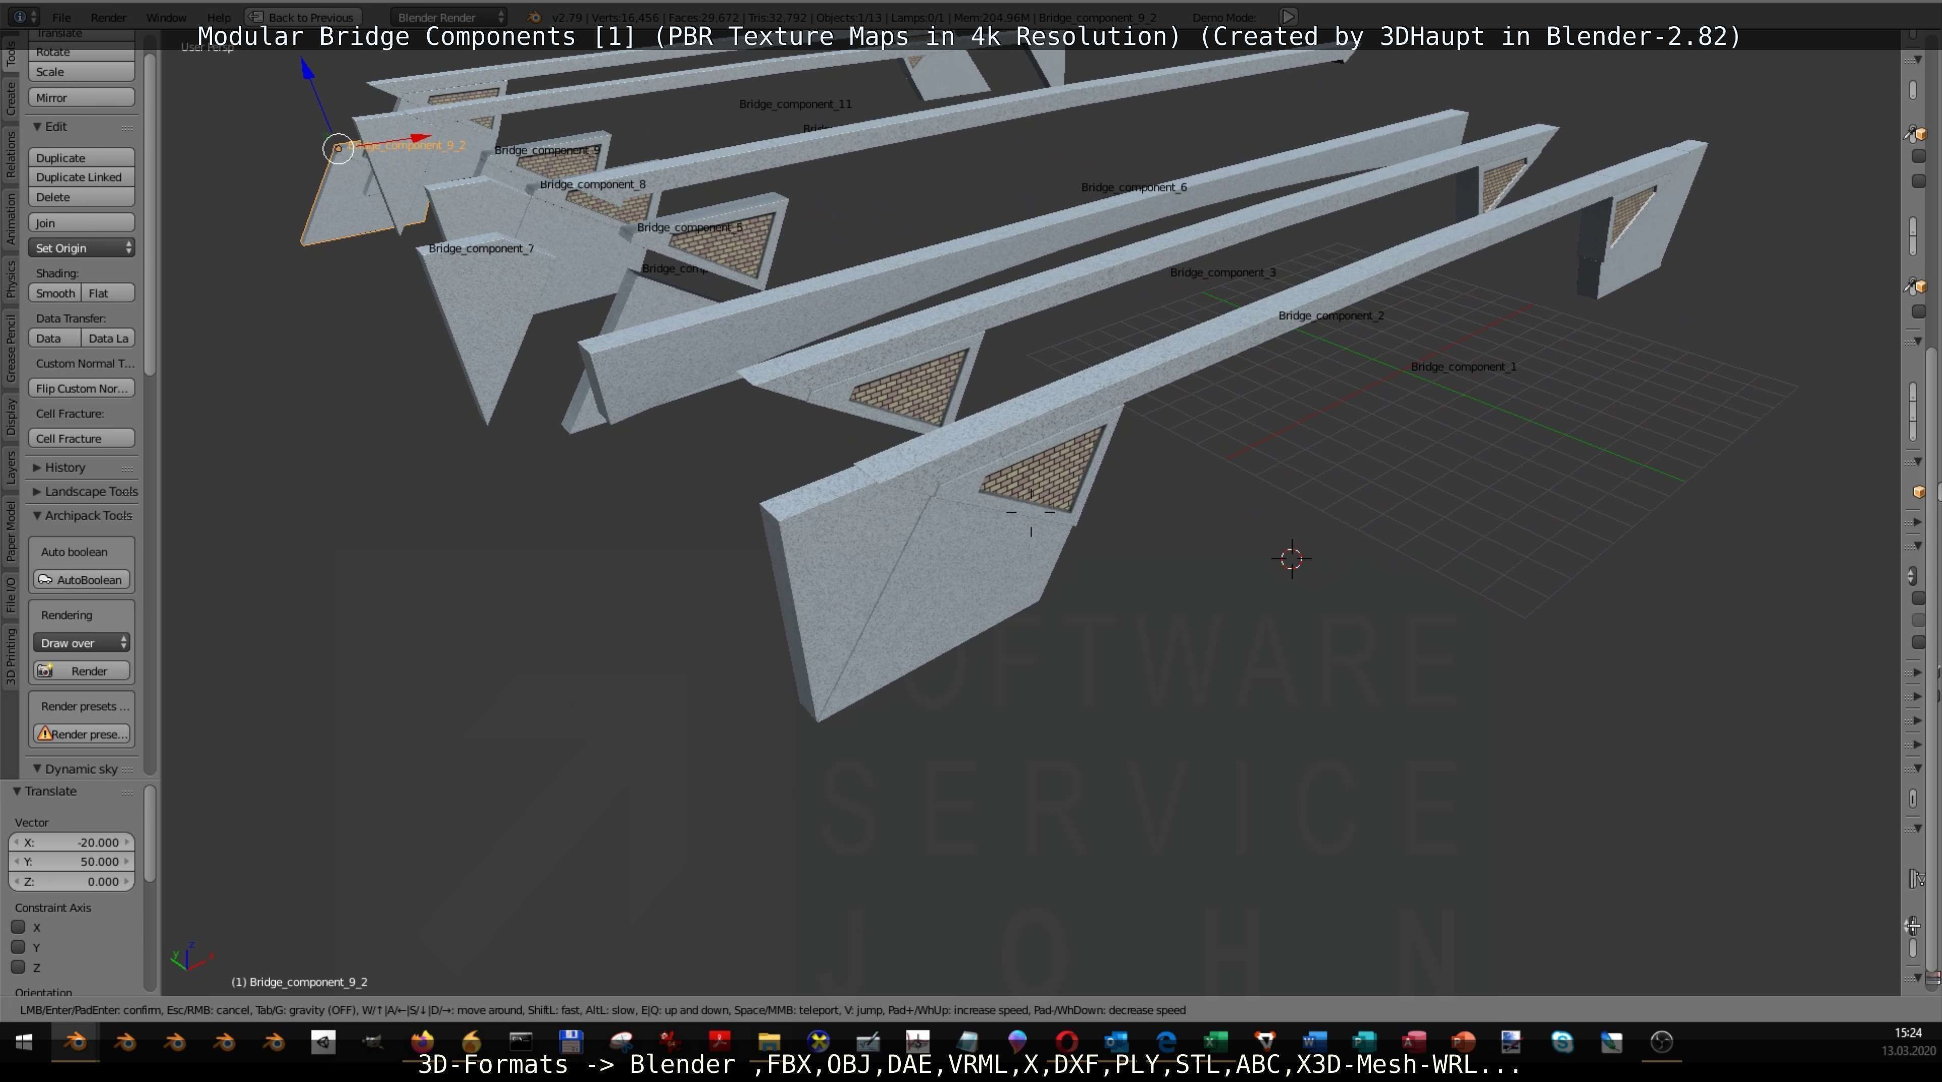Viewport: 1942px width, 1082px height.
Task: Click the 3D cursor crosshair in viewport
Action: coord(1292,558)
